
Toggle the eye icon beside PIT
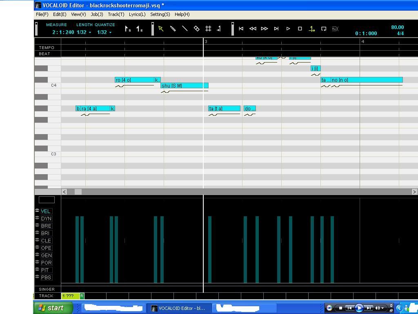37,269
